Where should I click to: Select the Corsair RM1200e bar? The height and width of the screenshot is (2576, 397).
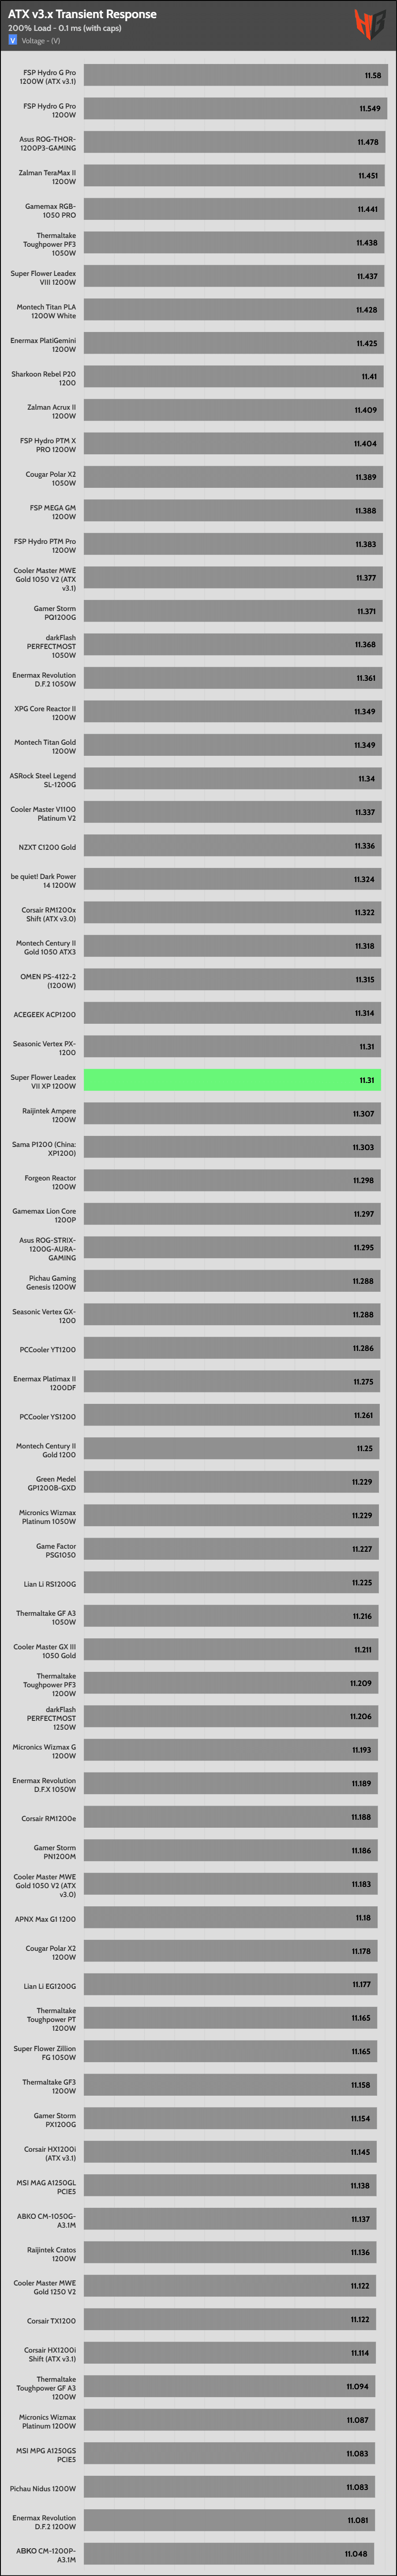[230, 1817]
